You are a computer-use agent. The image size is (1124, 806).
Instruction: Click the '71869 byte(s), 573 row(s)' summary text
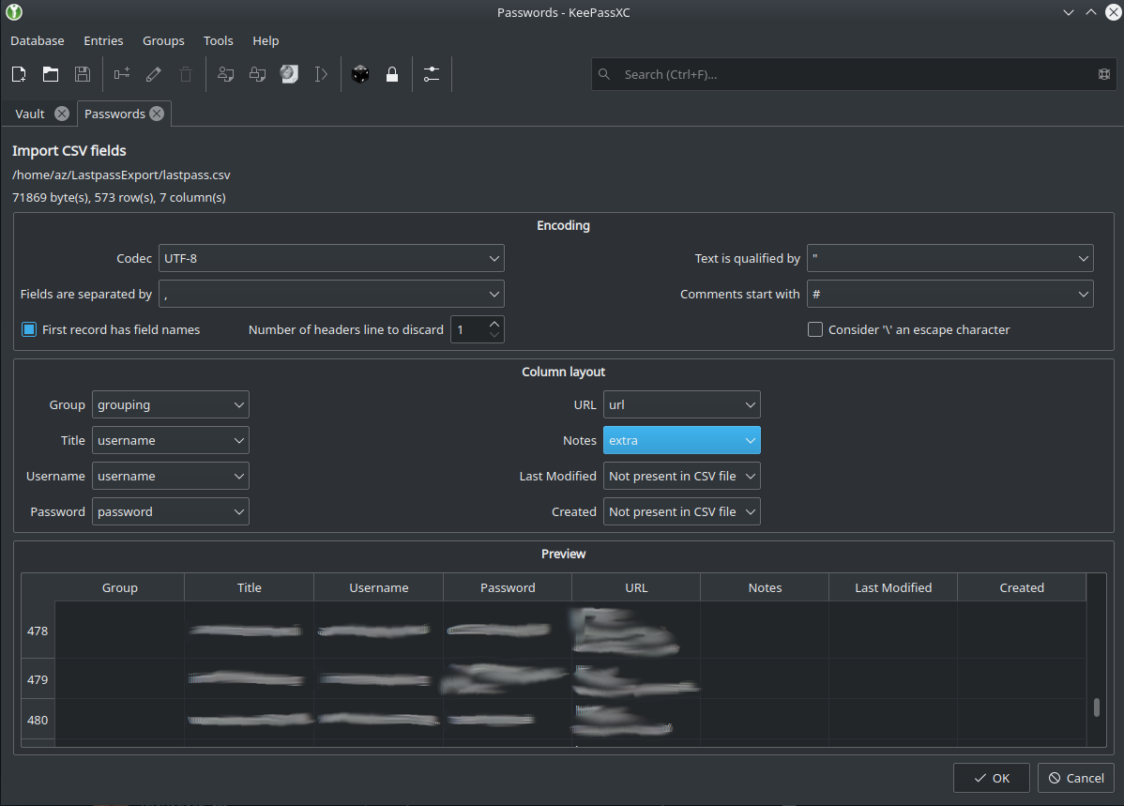point(119,197)
